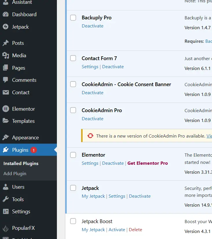Image resolution: width=212 pixels, height=239 pixels.
Task: Open the Posts menu item
Action: click(29, 43)
